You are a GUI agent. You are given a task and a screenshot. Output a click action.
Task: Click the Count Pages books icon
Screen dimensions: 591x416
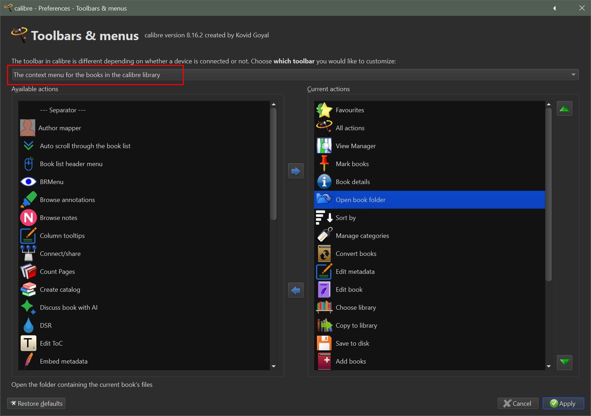coord(29,271)
